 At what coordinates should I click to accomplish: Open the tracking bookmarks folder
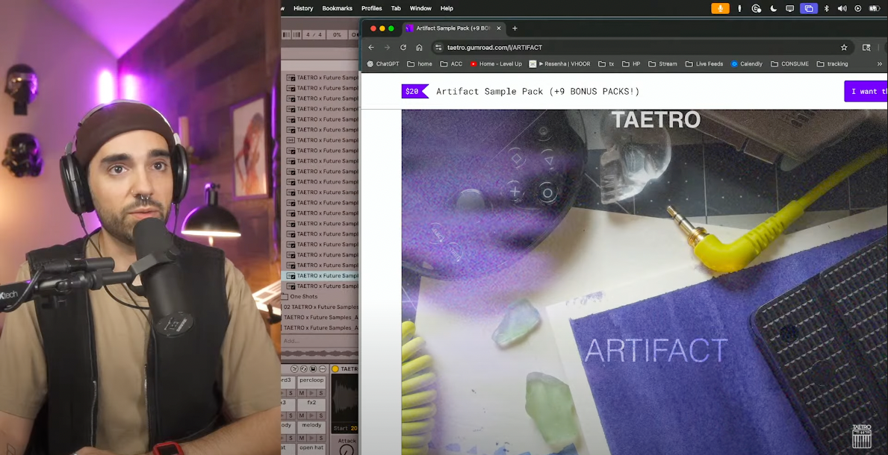pos(832,64)
